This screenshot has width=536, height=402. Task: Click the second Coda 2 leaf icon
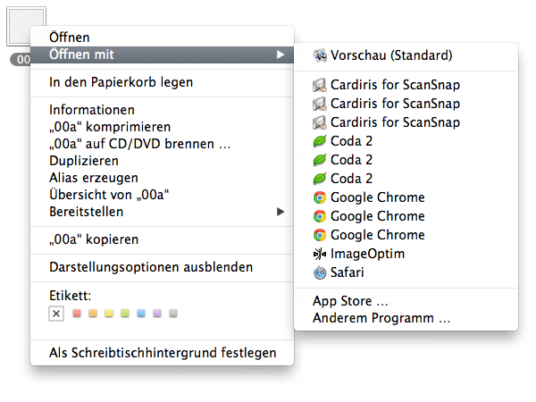coord(320,160)
